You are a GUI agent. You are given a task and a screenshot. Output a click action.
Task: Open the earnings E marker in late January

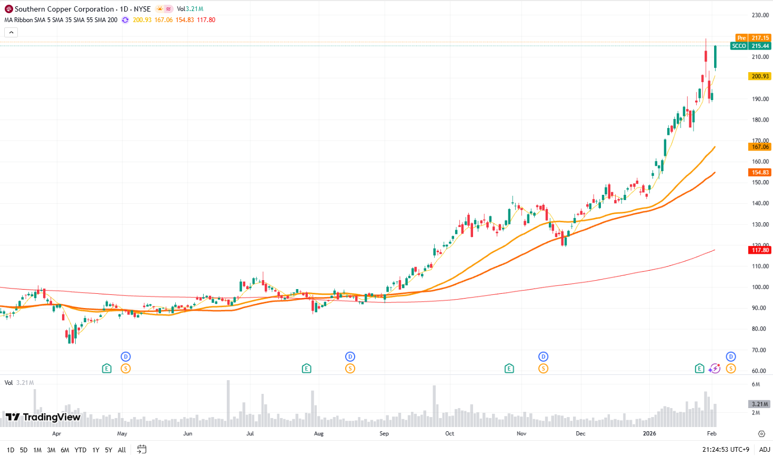(x=699, y=369)
